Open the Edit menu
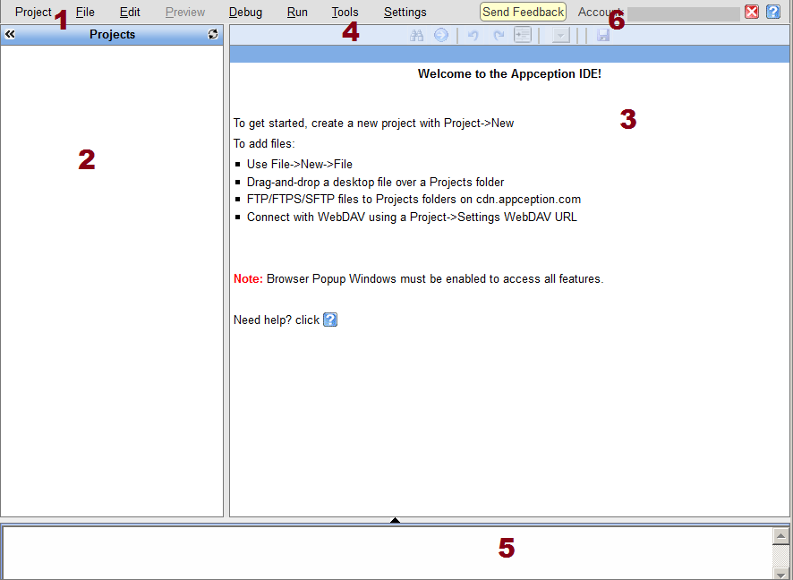 tap(130, 13)
